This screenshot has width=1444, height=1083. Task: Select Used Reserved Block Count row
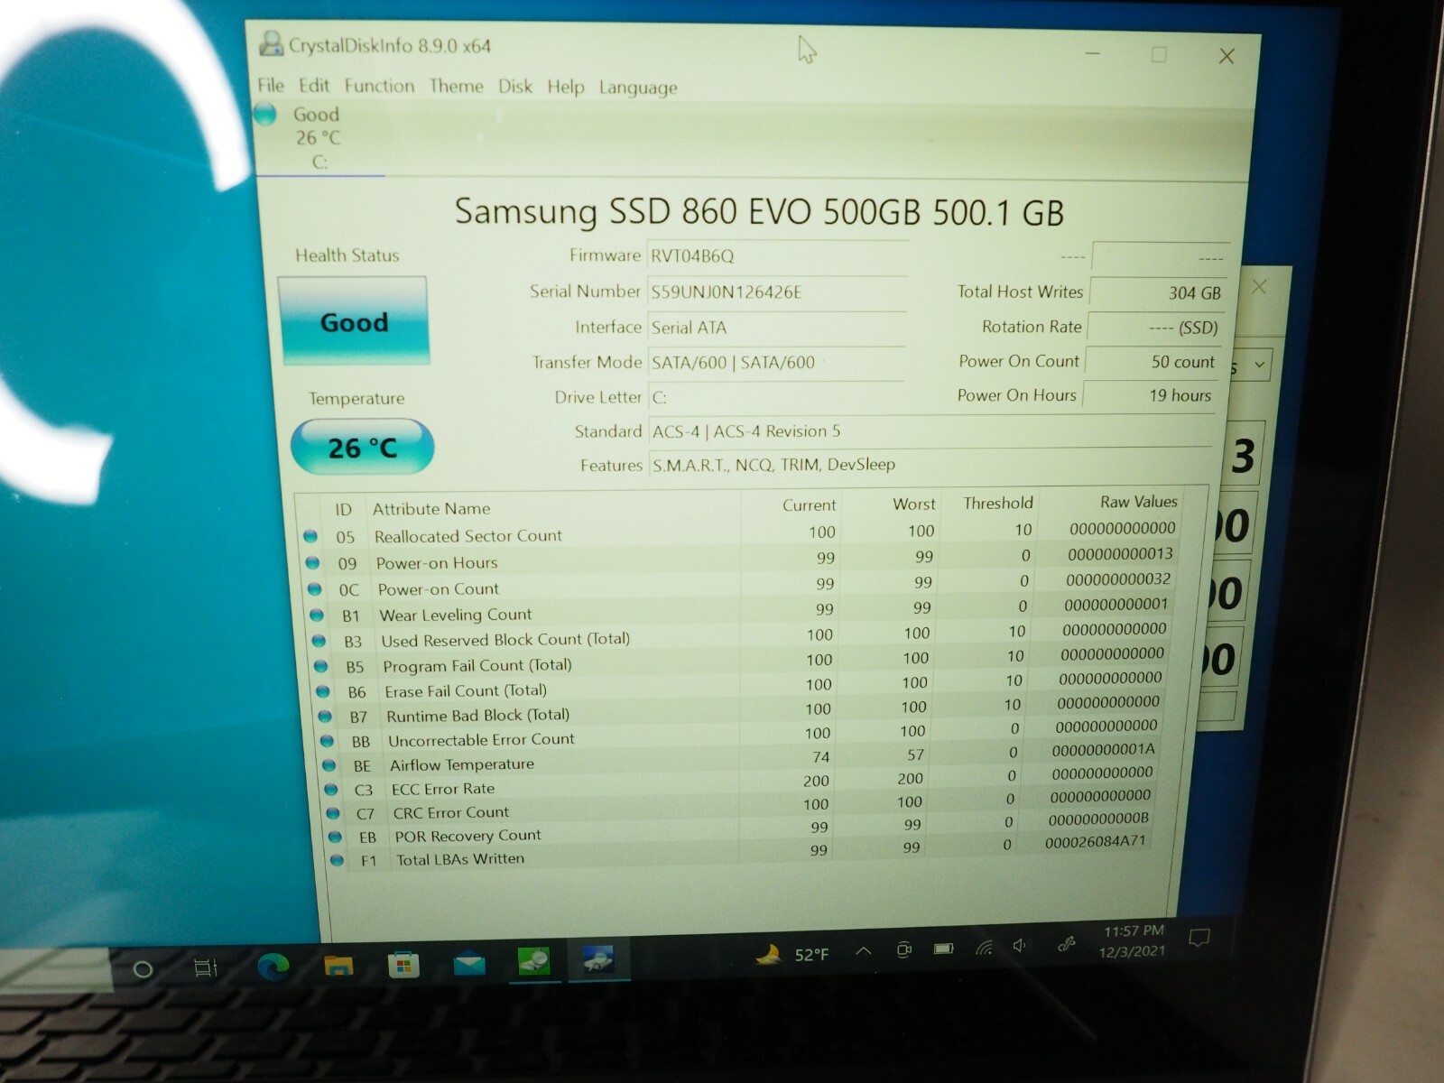(x=741, y=635)
